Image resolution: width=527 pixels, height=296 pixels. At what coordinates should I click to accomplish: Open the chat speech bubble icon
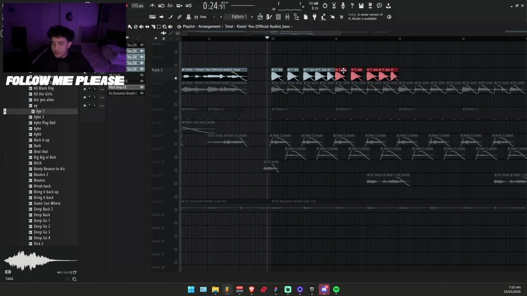379,6
